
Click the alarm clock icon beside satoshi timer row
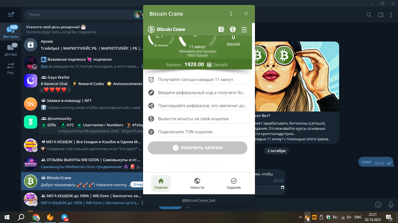point(151,80)
